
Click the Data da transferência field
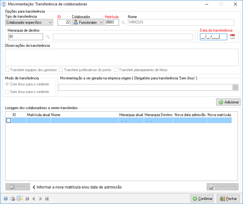213,37
